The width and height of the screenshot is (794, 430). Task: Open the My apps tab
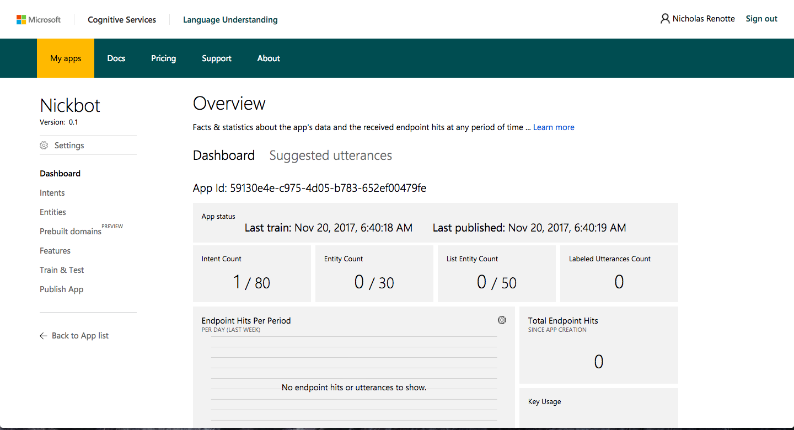pyautogui.click(x=66, y=58)
